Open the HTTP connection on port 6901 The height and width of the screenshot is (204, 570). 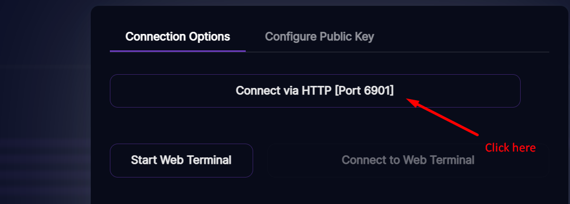coord(315,91)
